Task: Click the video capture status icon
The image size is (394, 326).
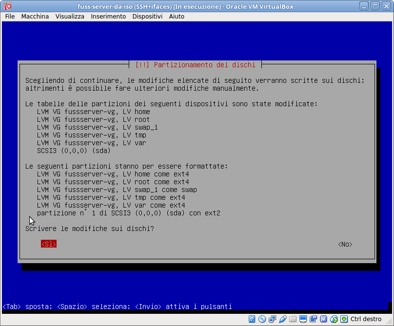Action: pos(314,319)
